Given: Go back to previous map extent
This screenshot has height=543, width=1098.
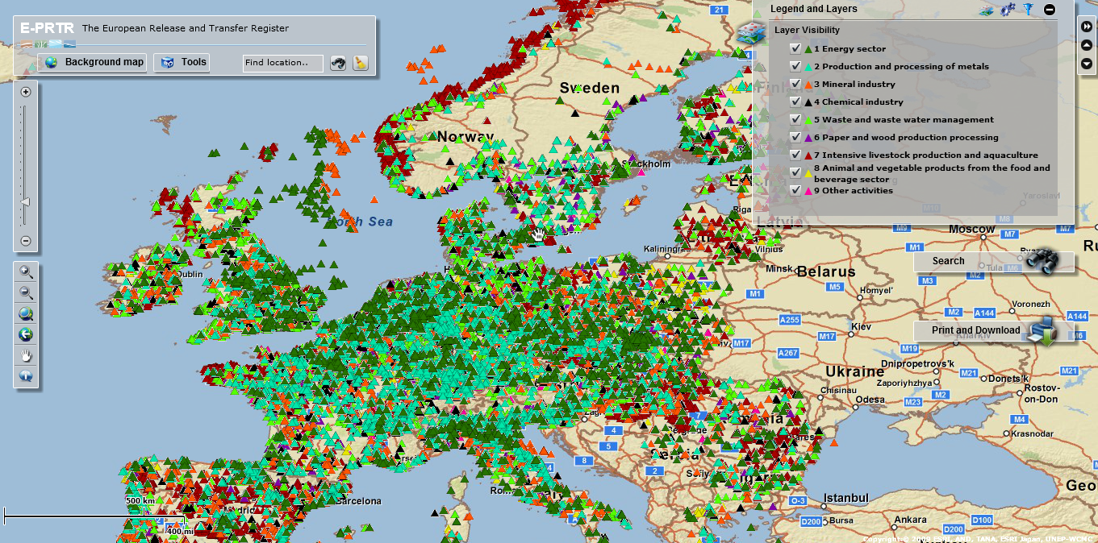Looking at the screenshot, I should [26, 334].
